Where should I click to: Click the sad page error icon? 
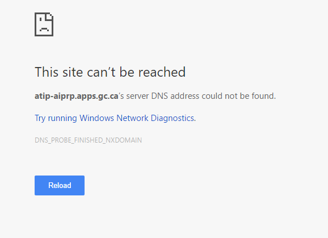pyautogui.click(x=44, y=24)
